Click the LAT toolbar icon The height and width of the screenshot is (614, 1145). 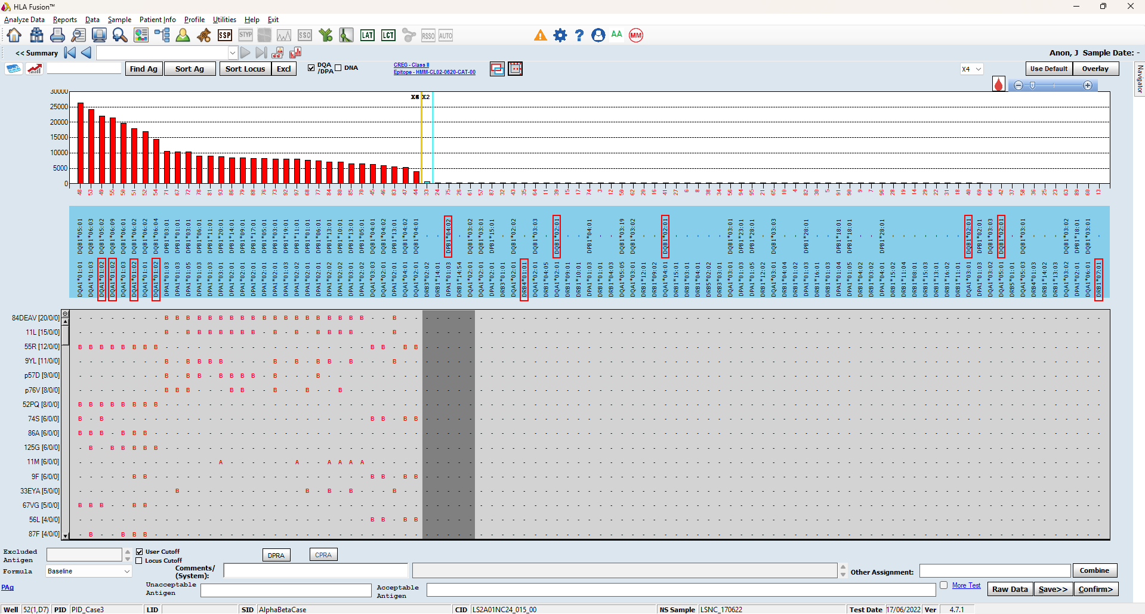click(x=368, y=35)
